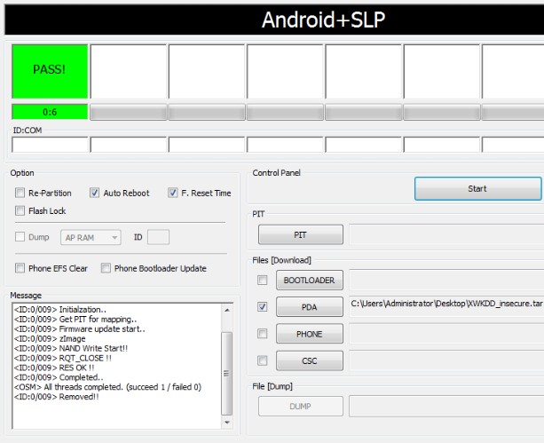
Task: Click the Start button
Action: pos(477,188)
